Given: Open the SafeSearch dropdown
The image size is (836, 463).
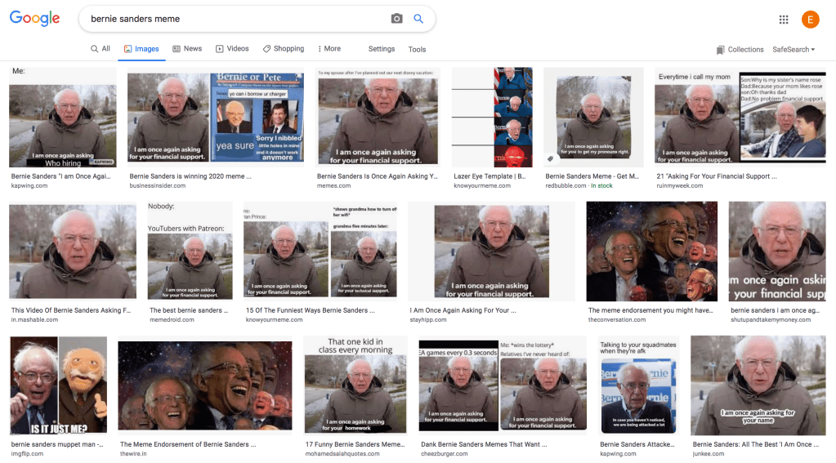Looking at the screenshot, I should pos(794,50).
